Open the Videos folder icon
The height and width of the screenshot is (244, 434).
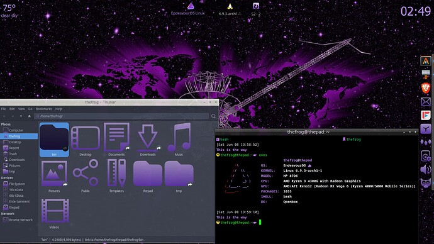click(55, 211)
